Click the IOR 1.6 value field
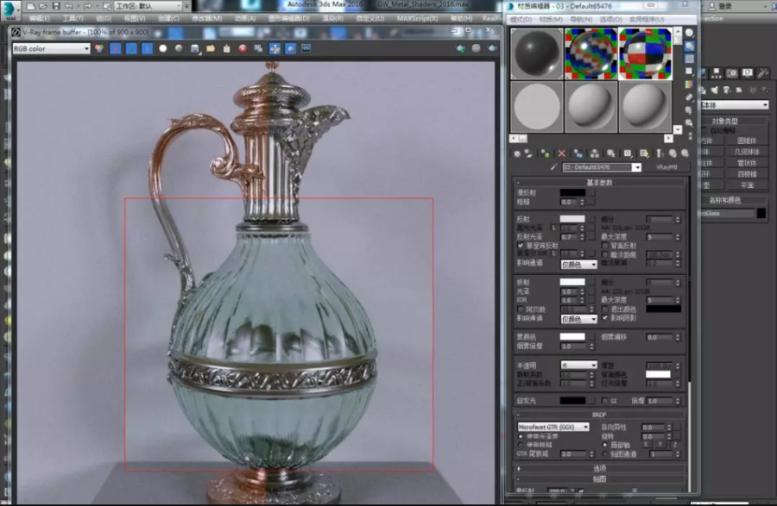This screenshot has width=777, height=506. click(570, 300)
